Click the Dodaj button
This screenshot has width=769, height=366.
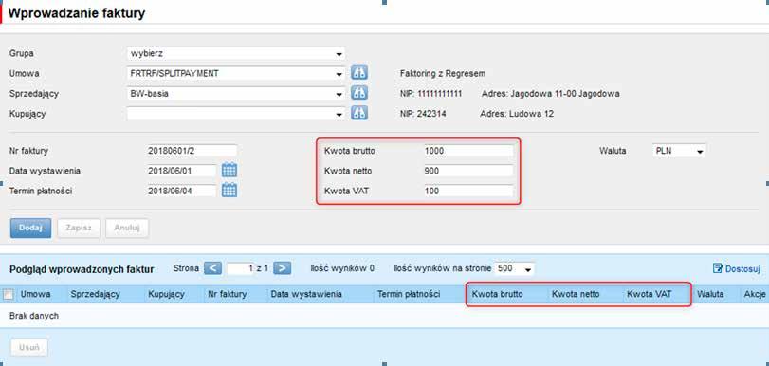30,229
